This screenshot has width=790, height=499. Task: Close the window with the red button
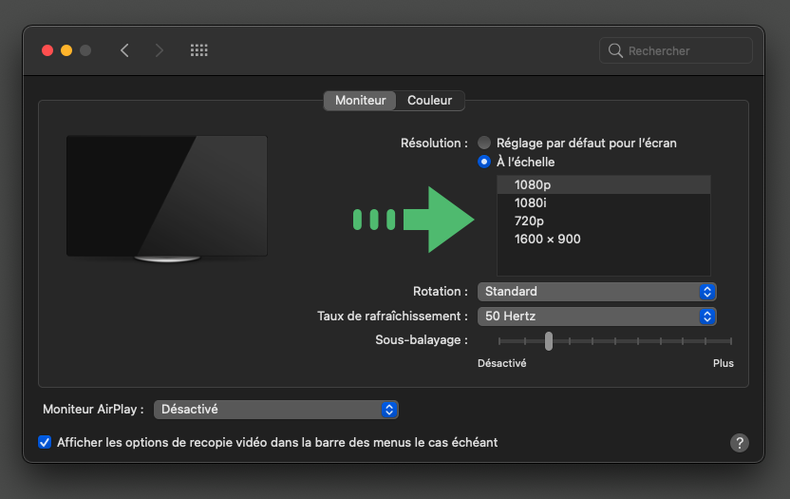pyautogui.click(x=47, y=50)
